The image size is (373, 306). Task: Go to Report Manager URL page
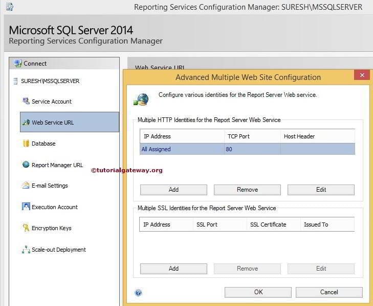[x=57, y=165]
